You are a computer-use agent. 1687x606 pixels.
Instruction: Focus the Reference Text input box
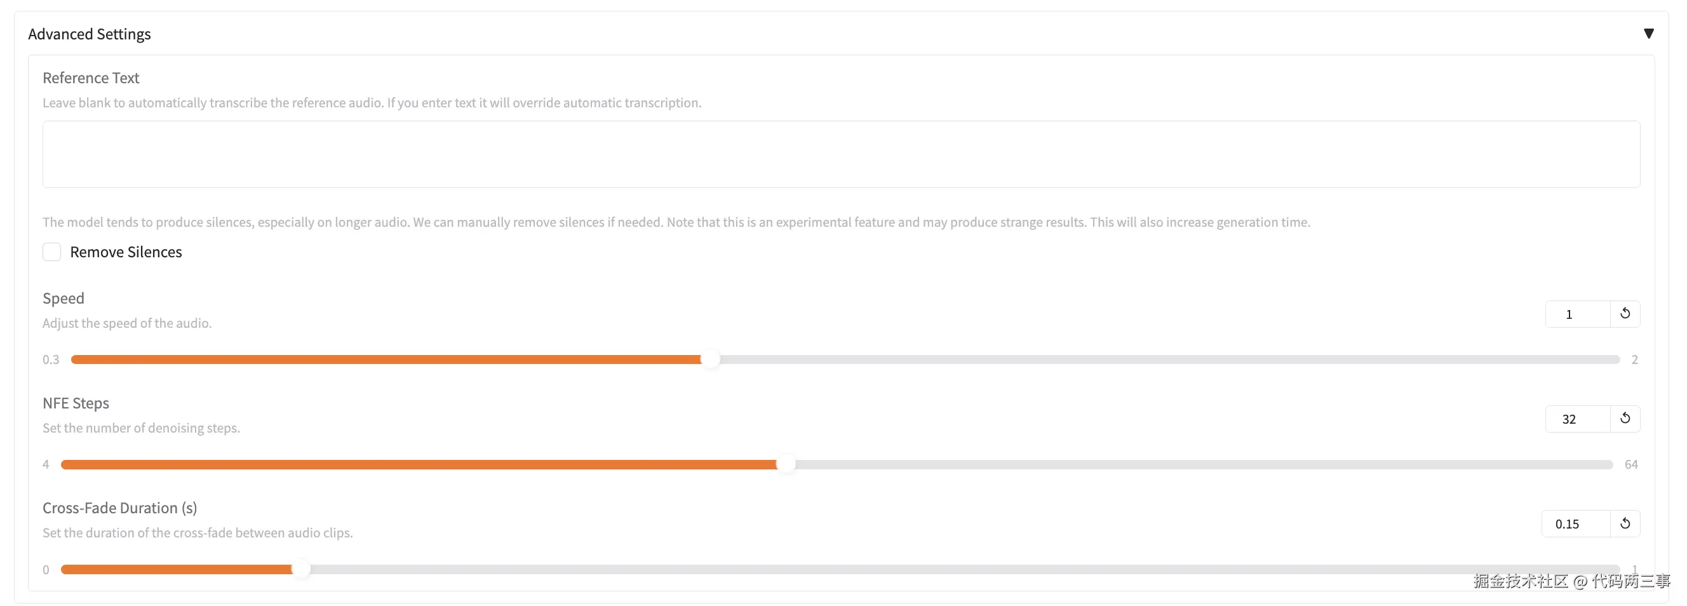841,154
